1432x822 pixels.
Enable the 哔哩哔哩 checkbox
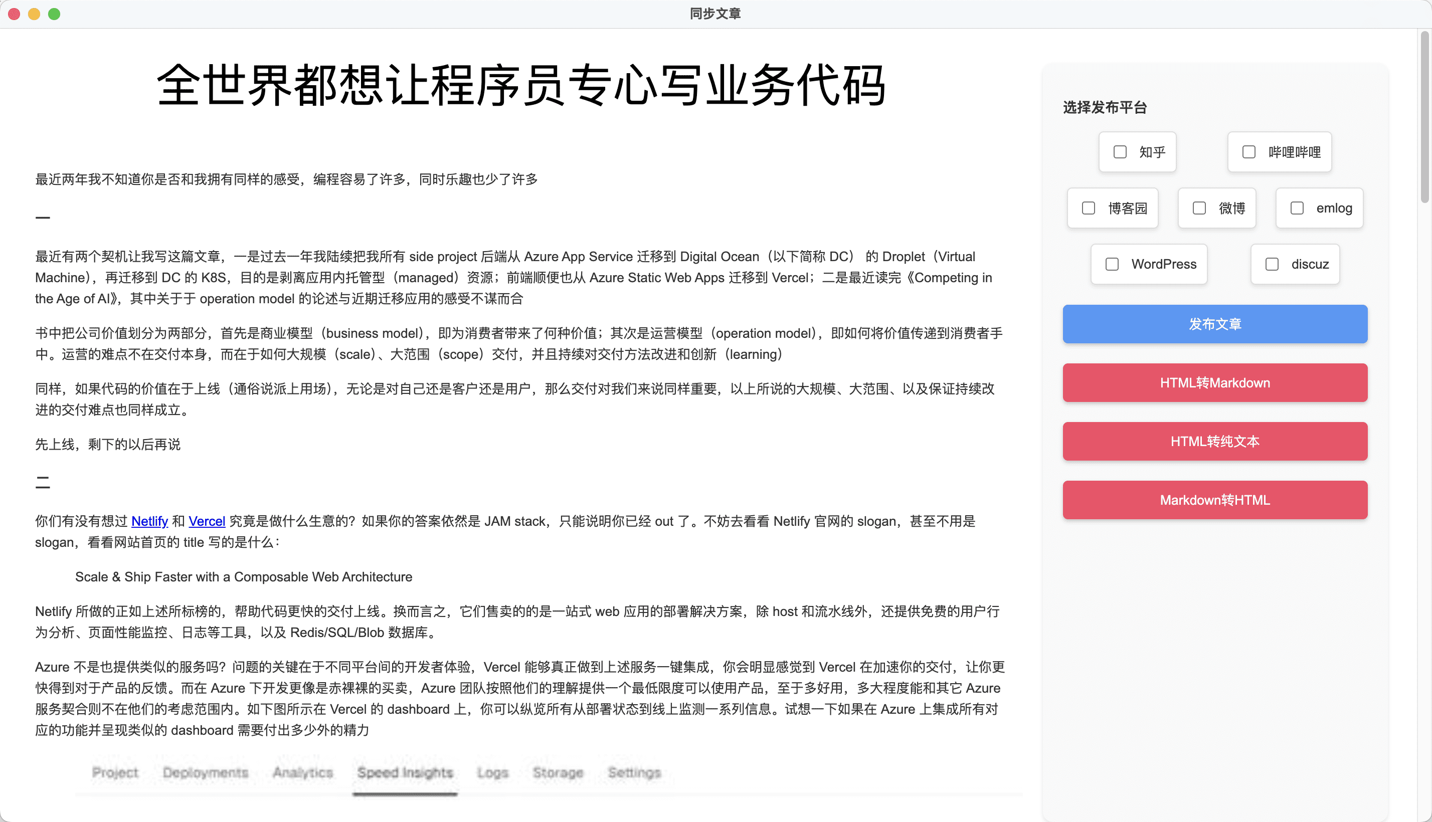1248,152
